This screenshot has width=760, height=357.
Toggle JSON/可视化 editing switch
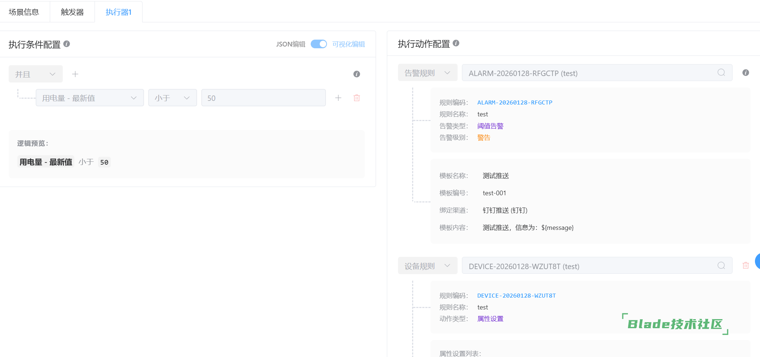pos(319,44)
